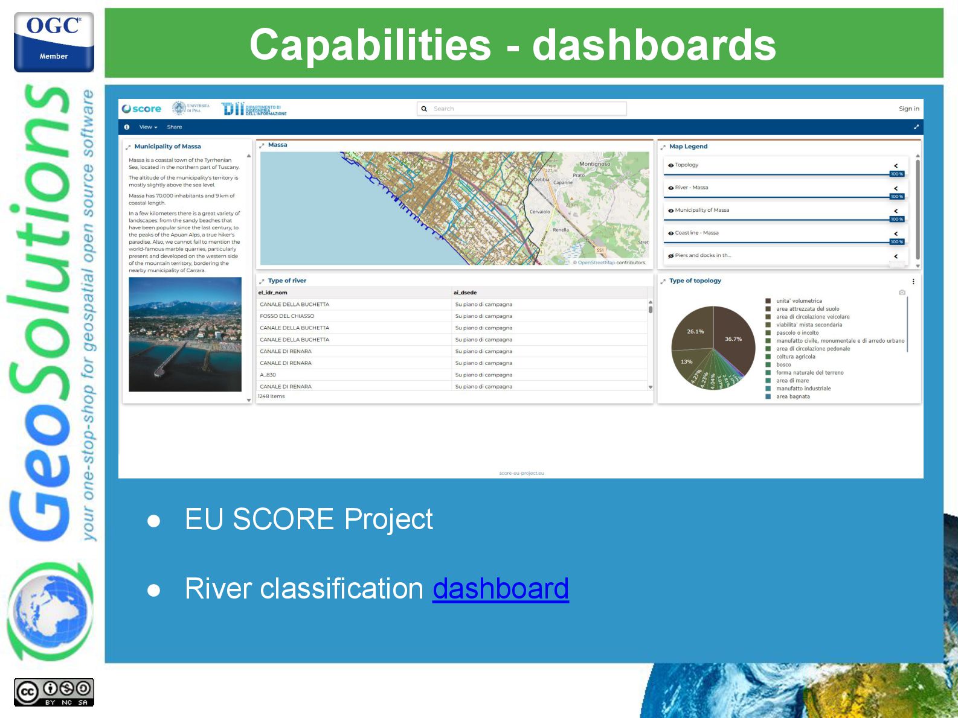The width and height of the screenshot is (958, 718).
Task: Hide the Municipality of Massa layer
Action: [670, 211]
